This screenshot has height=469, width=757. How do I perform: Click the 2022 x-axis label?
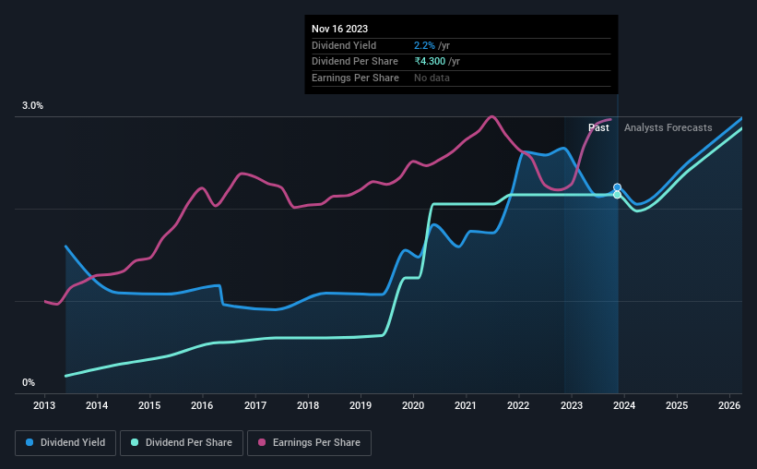click(518, 405)
